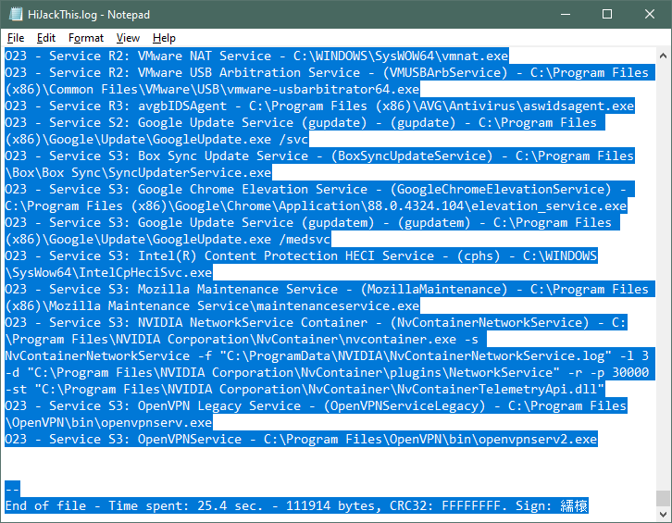The width and height of the screenshot is (672, 523).
Task: Open the Help menu
Action: (x=164, y=38)
